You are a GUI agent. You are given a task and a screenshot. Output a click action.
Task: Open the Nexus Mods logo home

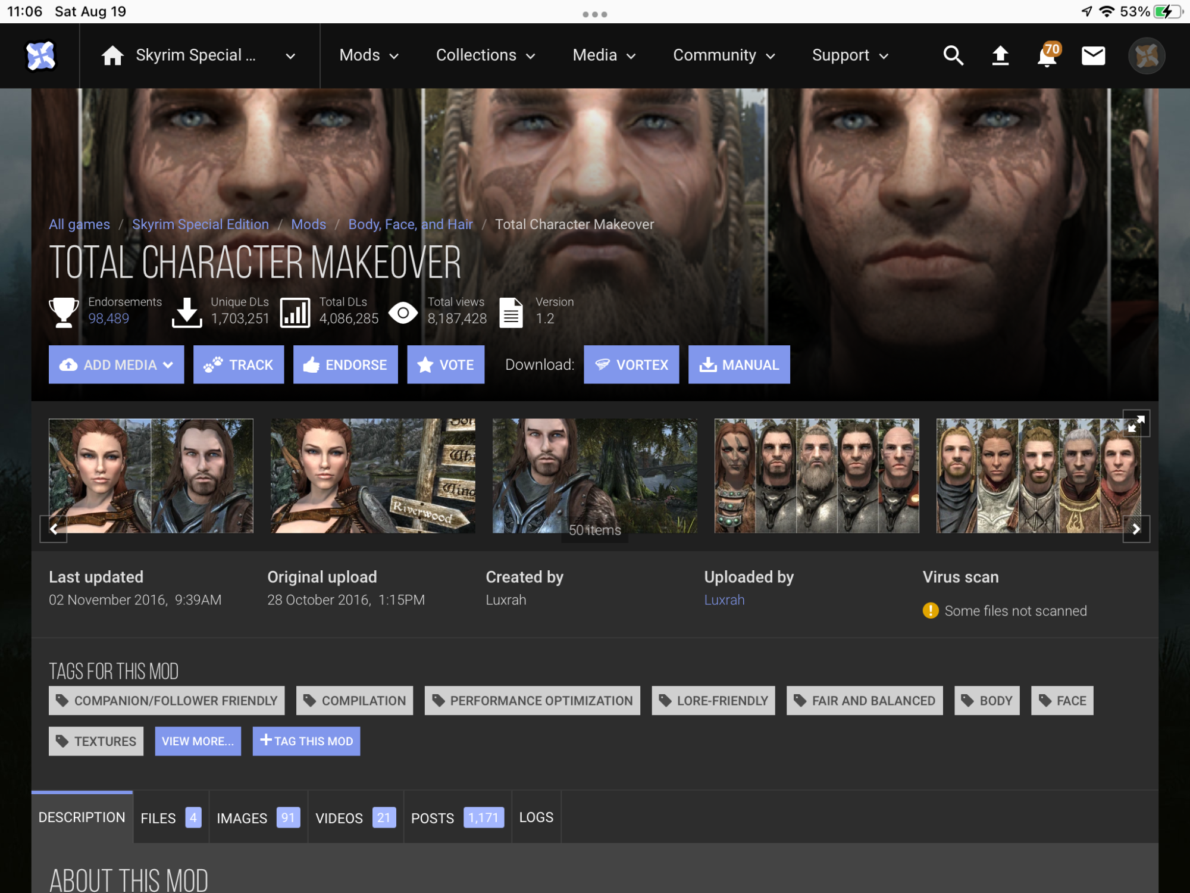pos(40,55)
